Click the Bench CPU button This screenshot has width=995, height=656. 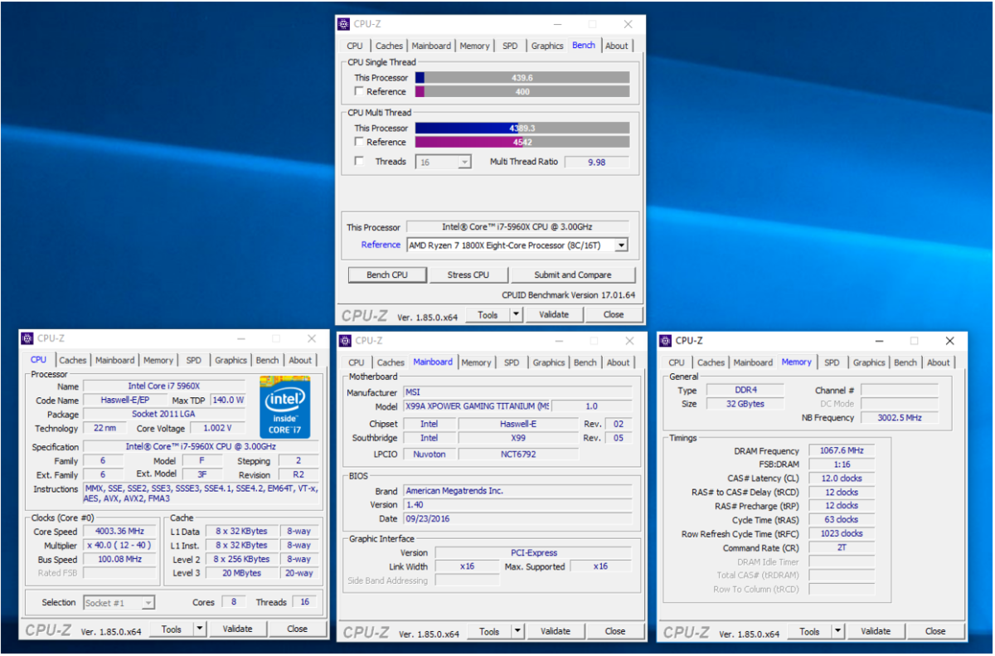pos(387,275)
